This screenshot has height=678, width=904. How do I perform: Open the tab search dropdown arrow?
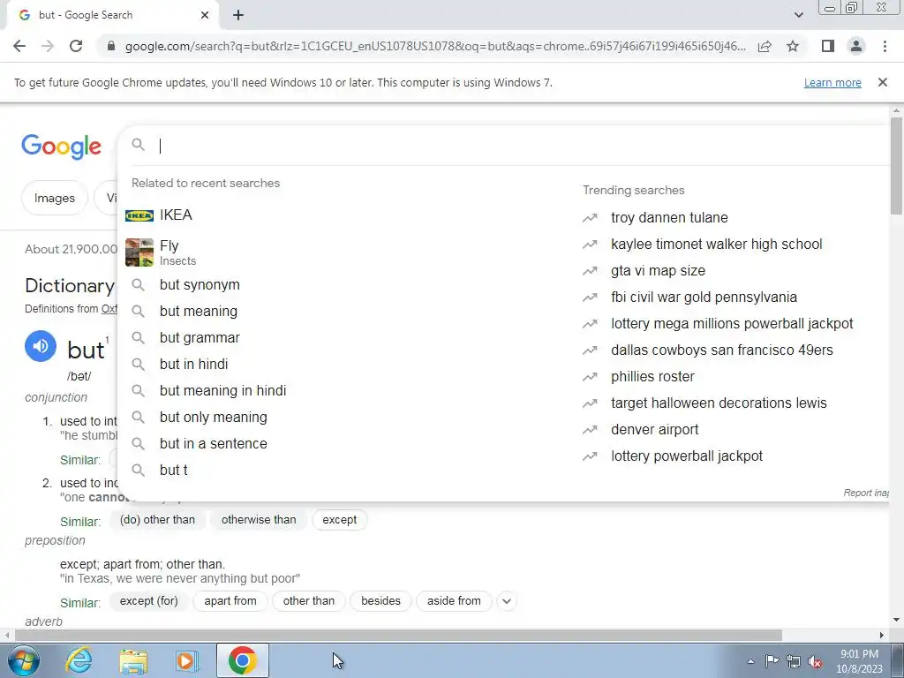pyautogui.click(x=798, y=15)
